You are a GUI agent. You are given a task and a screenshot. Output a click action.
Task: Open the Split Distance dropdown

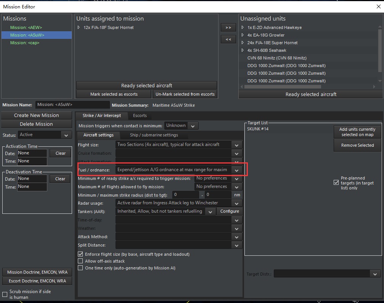tap(179, 245)
